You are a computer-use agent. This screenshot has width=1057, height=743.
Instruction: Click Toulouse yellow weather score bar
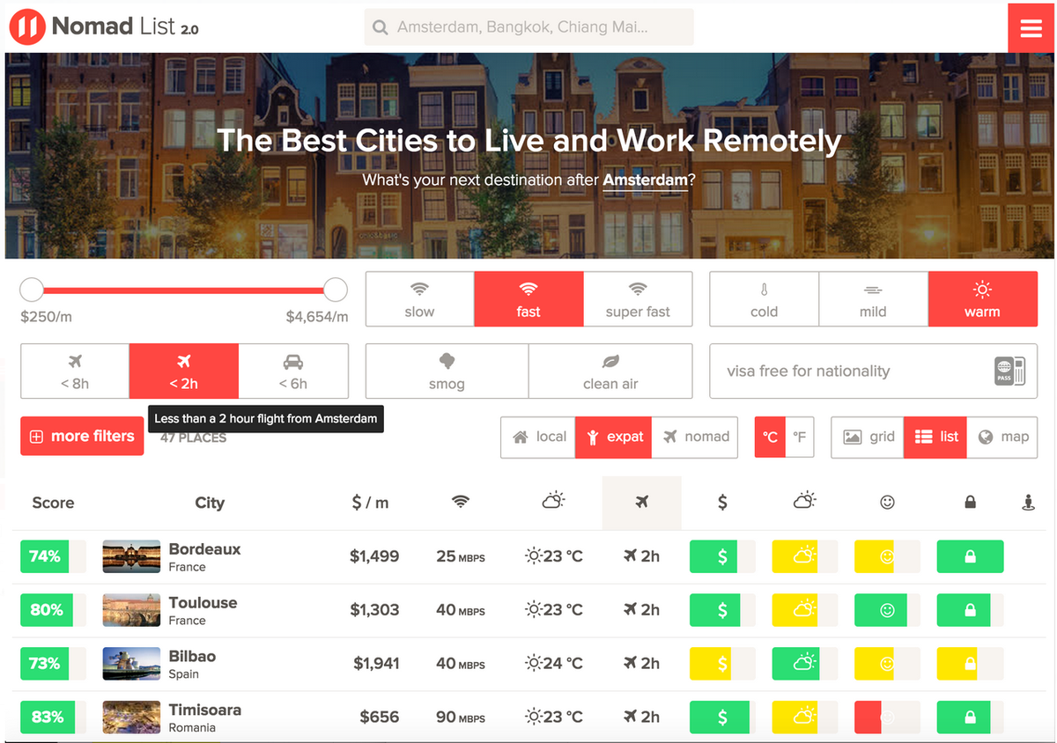pyautogui.click(x=804, y=610)
